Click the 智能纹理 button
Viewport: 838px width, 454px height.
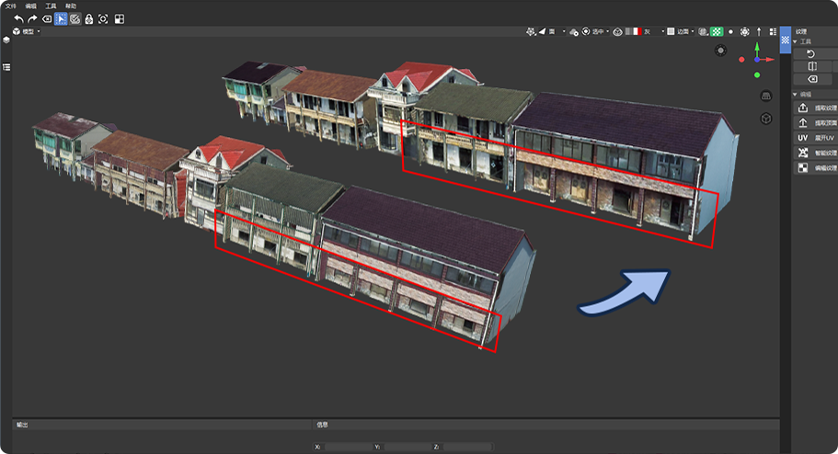815,153
